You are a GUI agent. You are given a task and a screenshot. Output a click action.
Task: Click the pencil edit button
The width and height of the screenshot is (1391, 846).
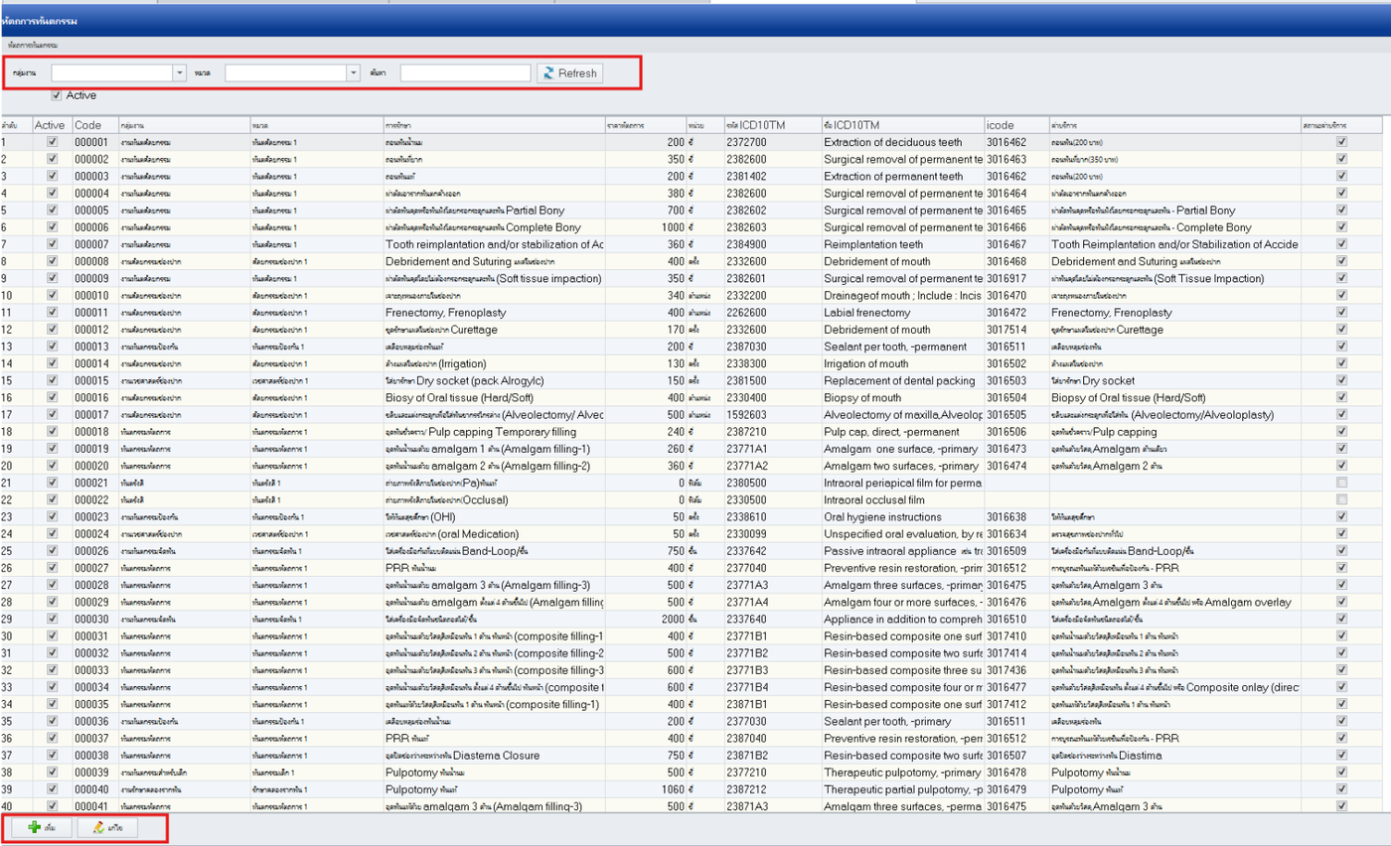[x=107, y=827]
